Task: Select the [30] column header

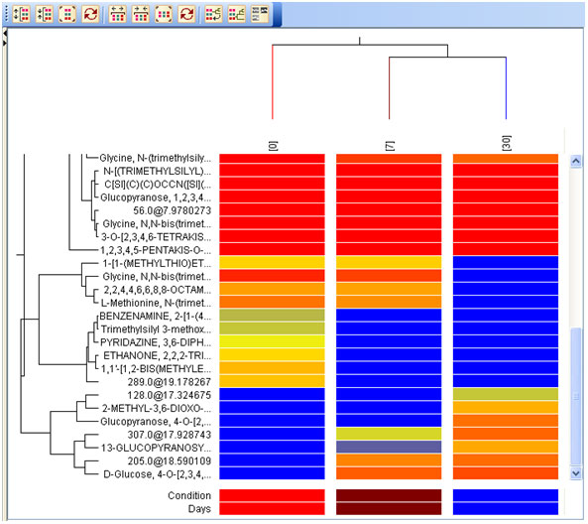Action: 506,143
